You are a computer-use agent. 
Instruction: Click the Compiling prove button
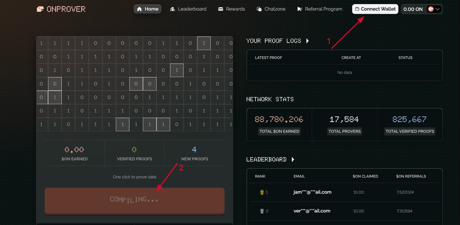coord(135,200)
